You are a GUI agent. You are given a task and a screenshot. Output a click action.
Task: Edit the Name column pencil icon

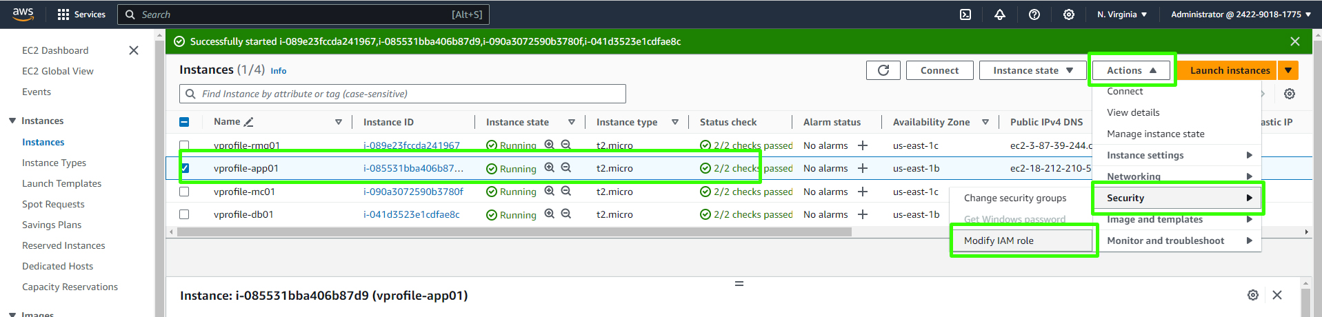click(x=249, y=122)
